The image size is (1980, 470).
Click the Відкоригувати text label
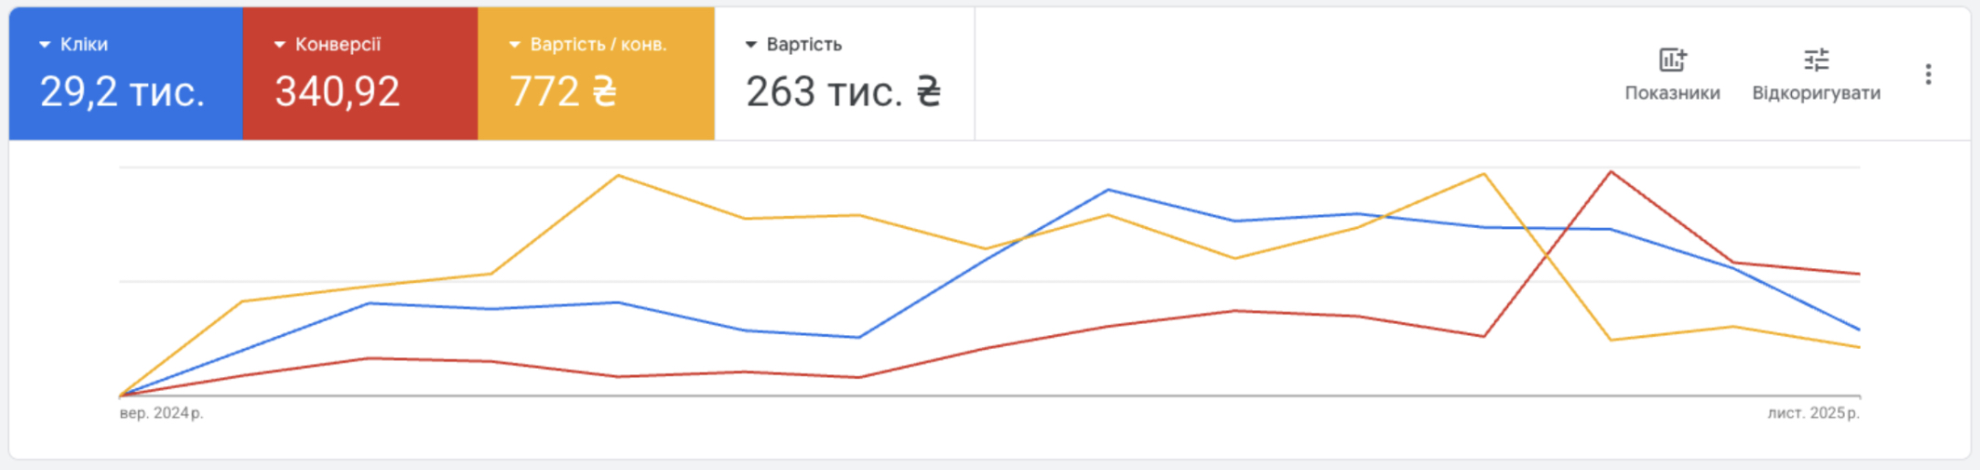click(1816, 93)
